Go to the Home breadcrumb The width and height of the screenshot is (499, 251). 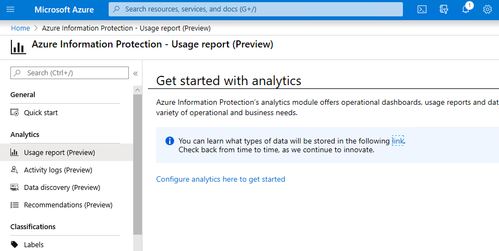pos(20,28)
